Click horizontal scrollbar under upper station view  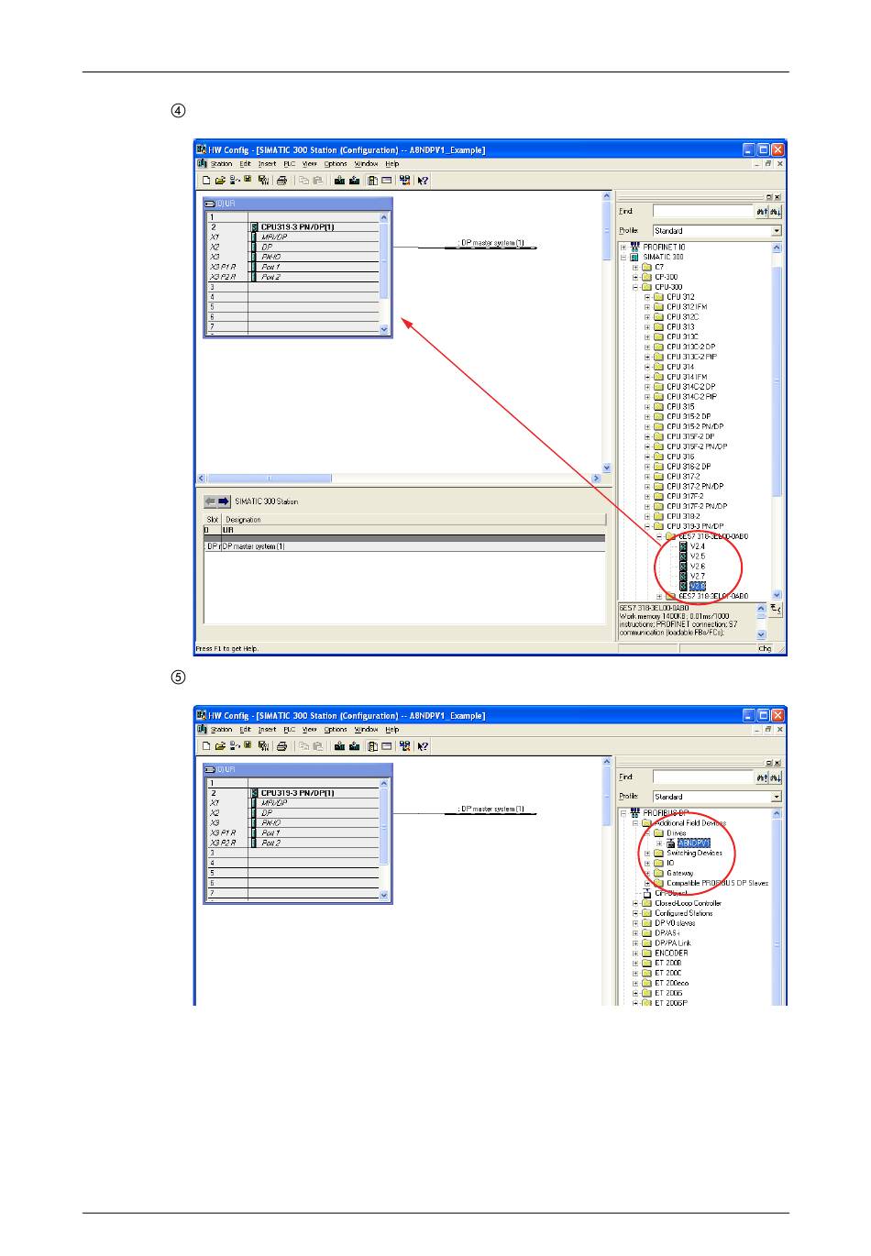400,479
